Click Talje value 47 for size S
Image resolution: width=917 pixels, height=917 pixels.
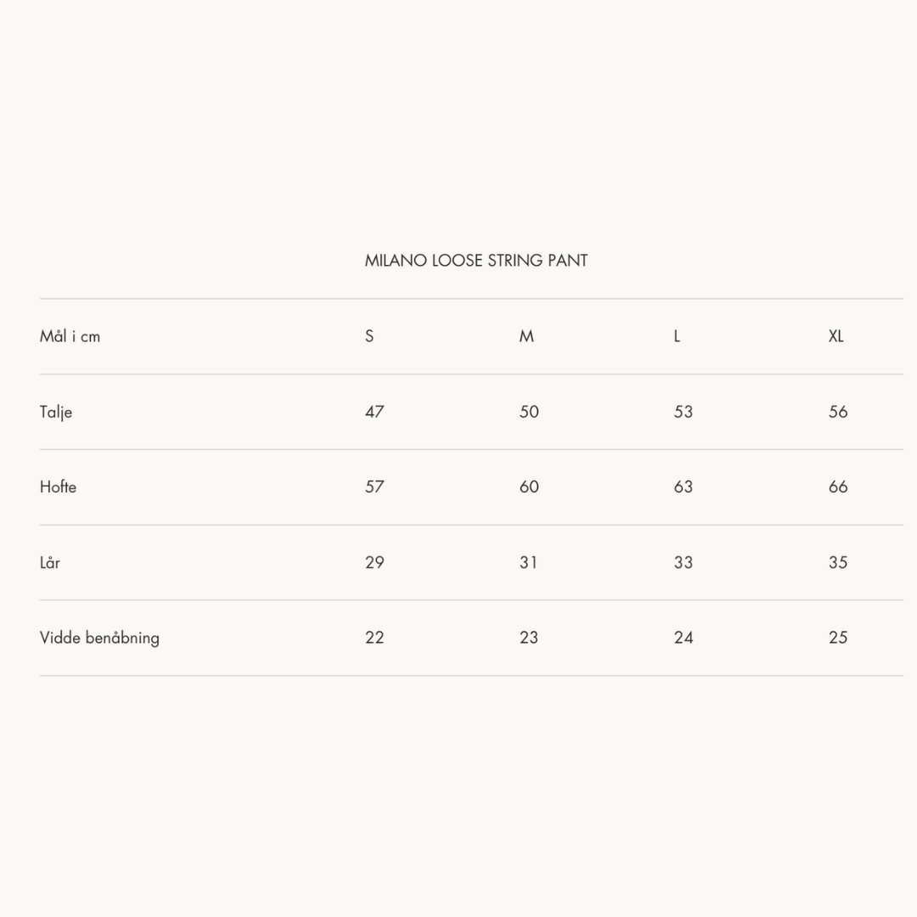tap(374, 412)
